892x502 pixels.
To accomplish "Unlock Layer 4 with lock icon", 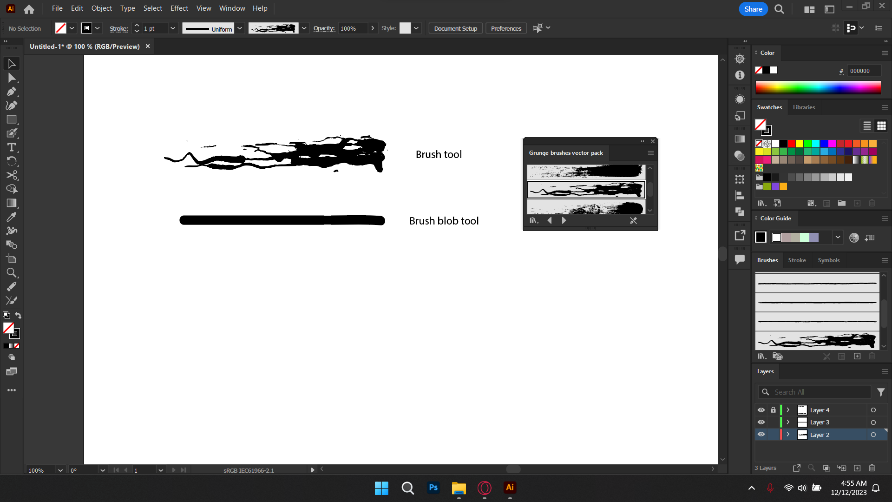I will [773, 410].
